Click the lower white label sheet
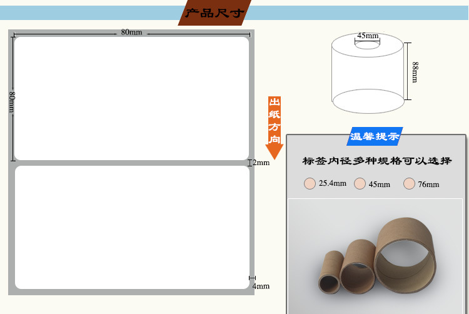The image size is (469, 314). click(131, 227)
